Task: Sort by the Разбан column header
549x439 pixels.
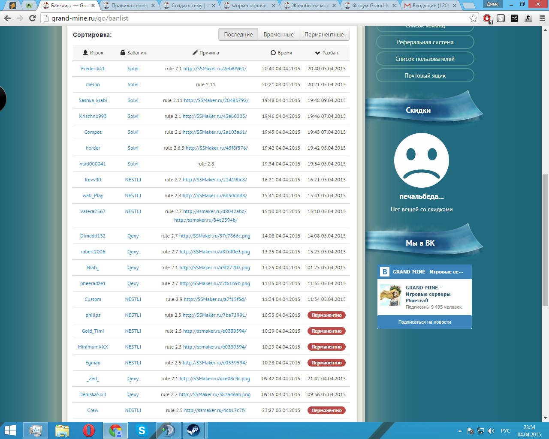Action: click(326, 53)
